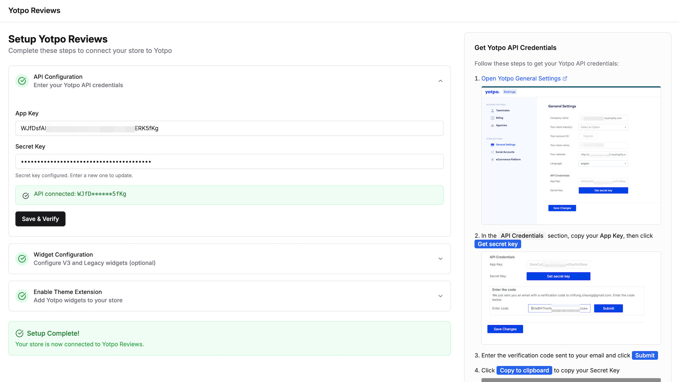679x382 pixels.
Task: Expand the Widget Configuration section
Action: [x=440, y=259]
